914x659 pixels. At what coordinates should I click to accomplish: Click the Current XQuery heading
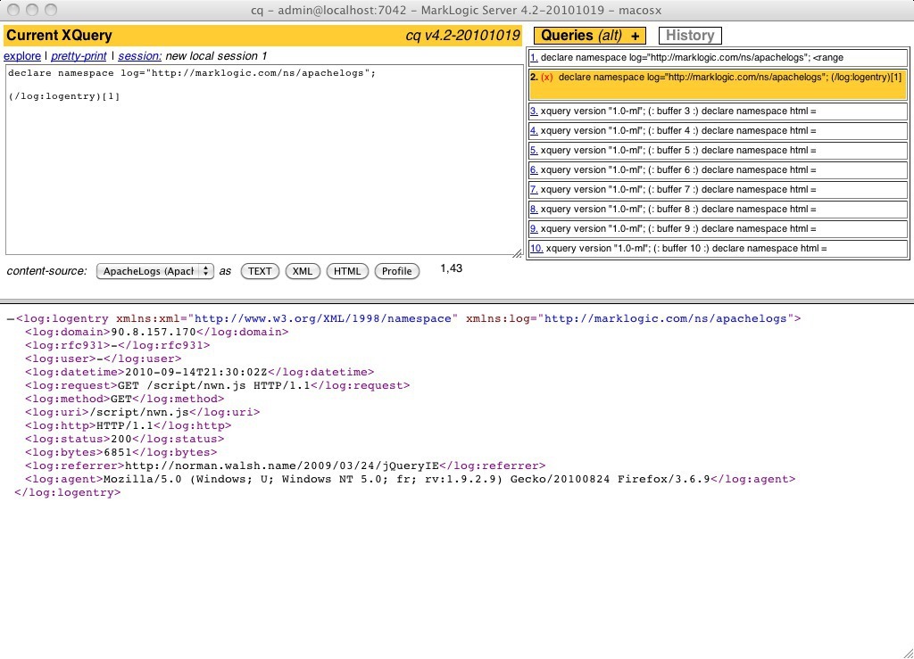click(x=59, y=36)
